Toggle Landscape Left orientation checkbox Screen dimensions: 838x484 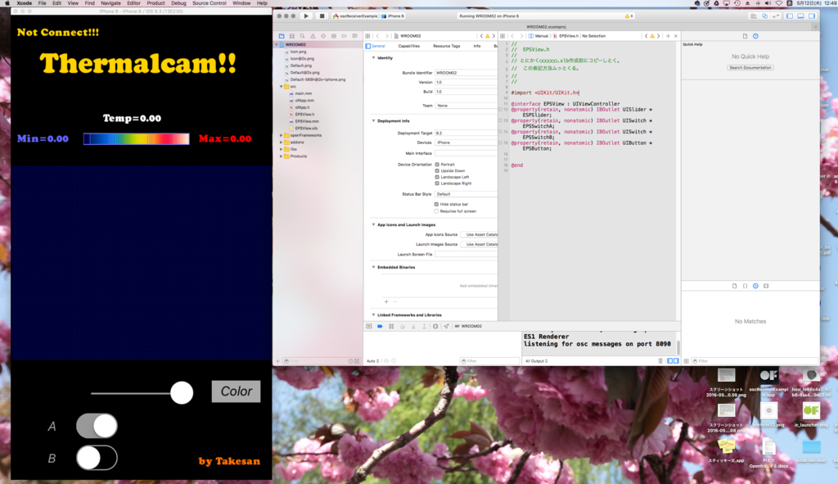click(x=437, y=177)
